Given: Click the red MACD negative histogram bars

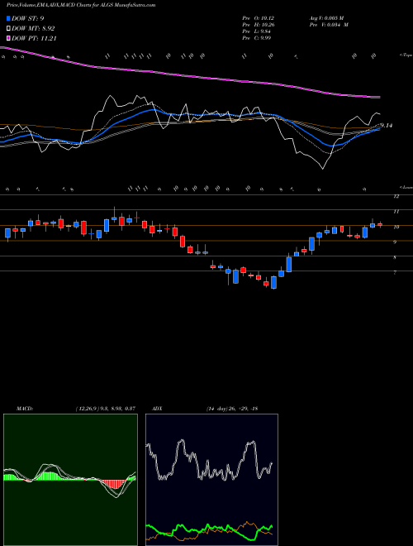Looking at the screenshot, I should pyautogui.click(x=113, y=484).
